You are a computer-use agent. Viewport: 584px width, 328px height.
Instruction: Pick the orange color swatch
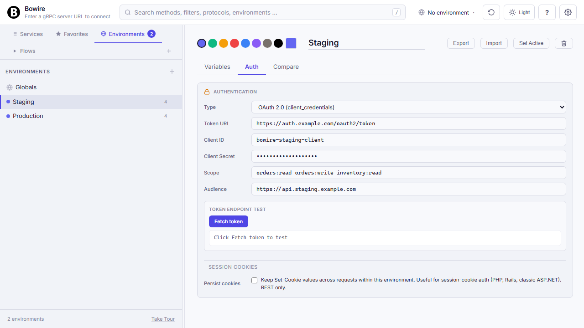tap(224, 43)
